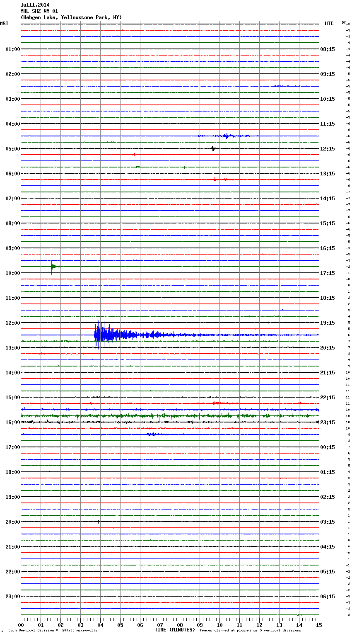The width and height of the screenshot is (352, 636).
Task: Click the 16:15 UTC label
Action: pos(328,248)
